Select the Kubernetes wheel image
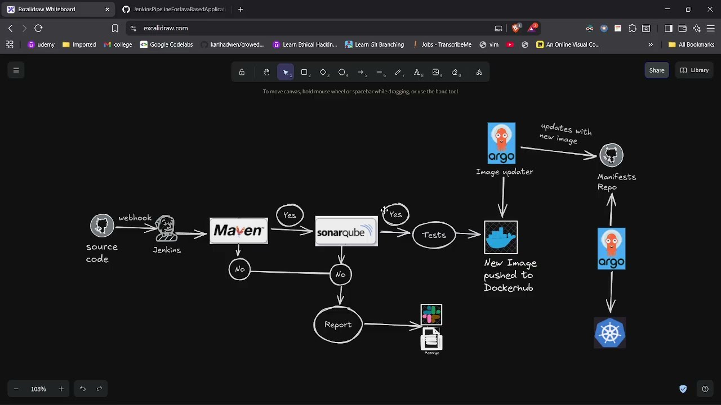 [x=610, y=333]
